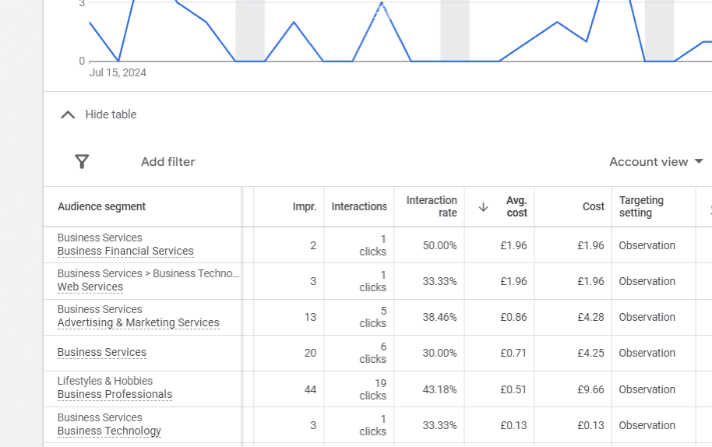
Task: Open the Business Professionals segment link
Action: pos(115,395)
